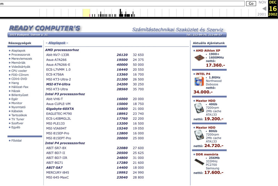The width and height of the screenshot is (278, 186).
Task: Click the highlighted yellow year in timeline
Action: pyautogui.click(x=86, y=13)
